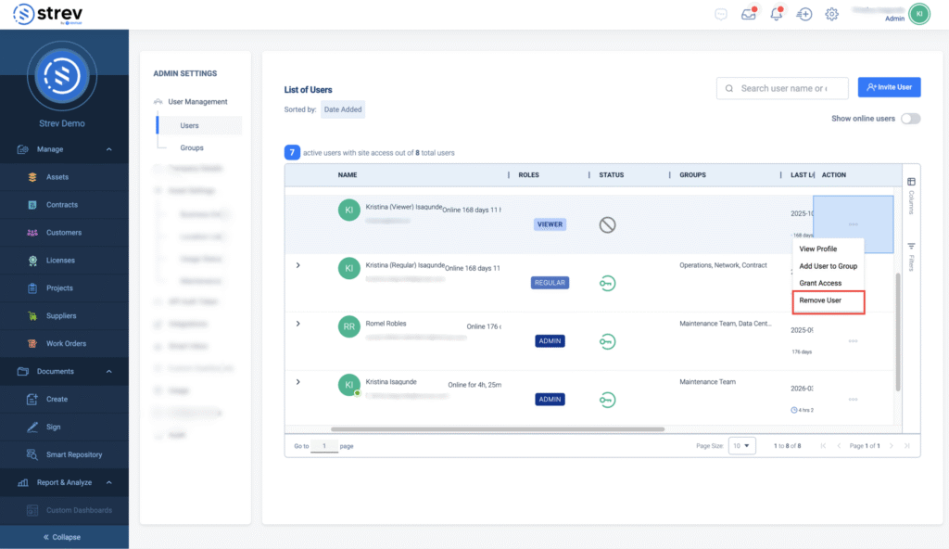Viewport: 949px width, 549px height.
Task: Click the horizontal table scrollbar
Action: click(497, 429)
